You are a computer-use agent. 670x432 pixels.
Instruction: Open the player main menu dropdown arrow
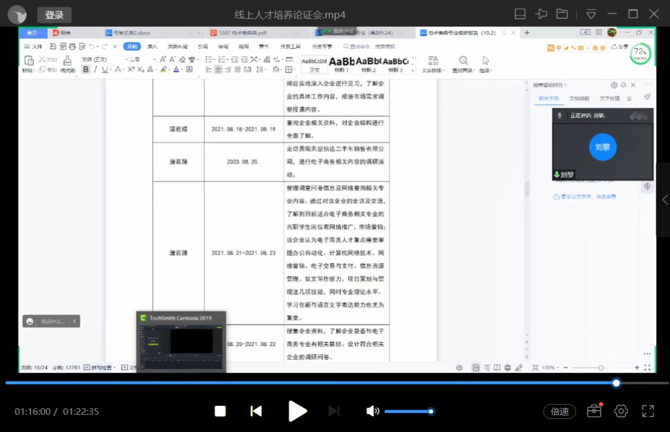pos(591,14)
